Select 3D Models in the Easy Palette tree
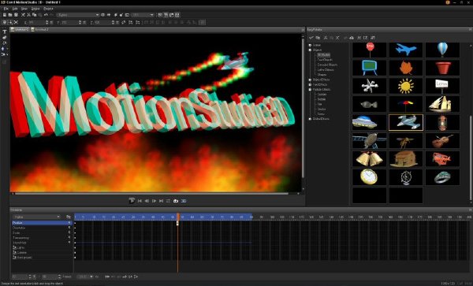Viewport: 473px width, 286px height. coord(324,55)
